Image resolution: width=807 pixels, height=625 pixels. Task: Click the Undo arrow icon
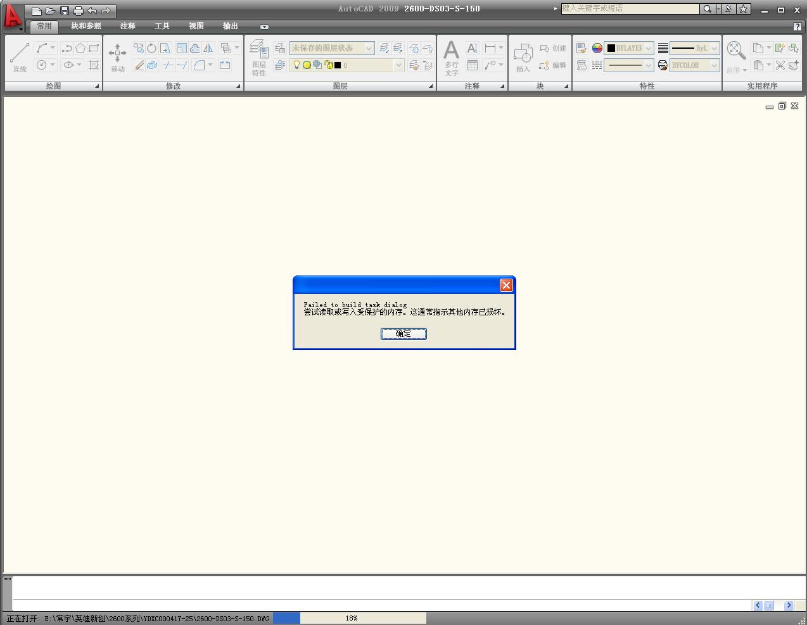pos(92,11)
